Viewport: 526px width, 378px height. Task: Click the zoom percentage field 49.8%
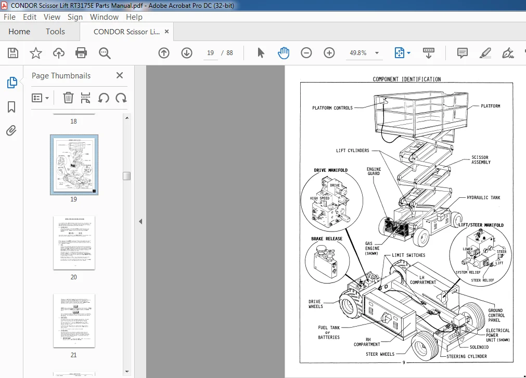[358, 53]
